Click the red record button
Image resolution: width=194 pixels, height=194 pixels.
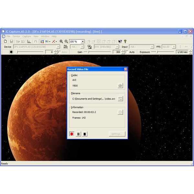(x=72, y=134)
